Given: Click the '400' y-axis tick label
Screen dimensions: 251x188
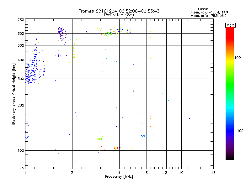Looking at the screenshot, I should [x=21, y=60].
